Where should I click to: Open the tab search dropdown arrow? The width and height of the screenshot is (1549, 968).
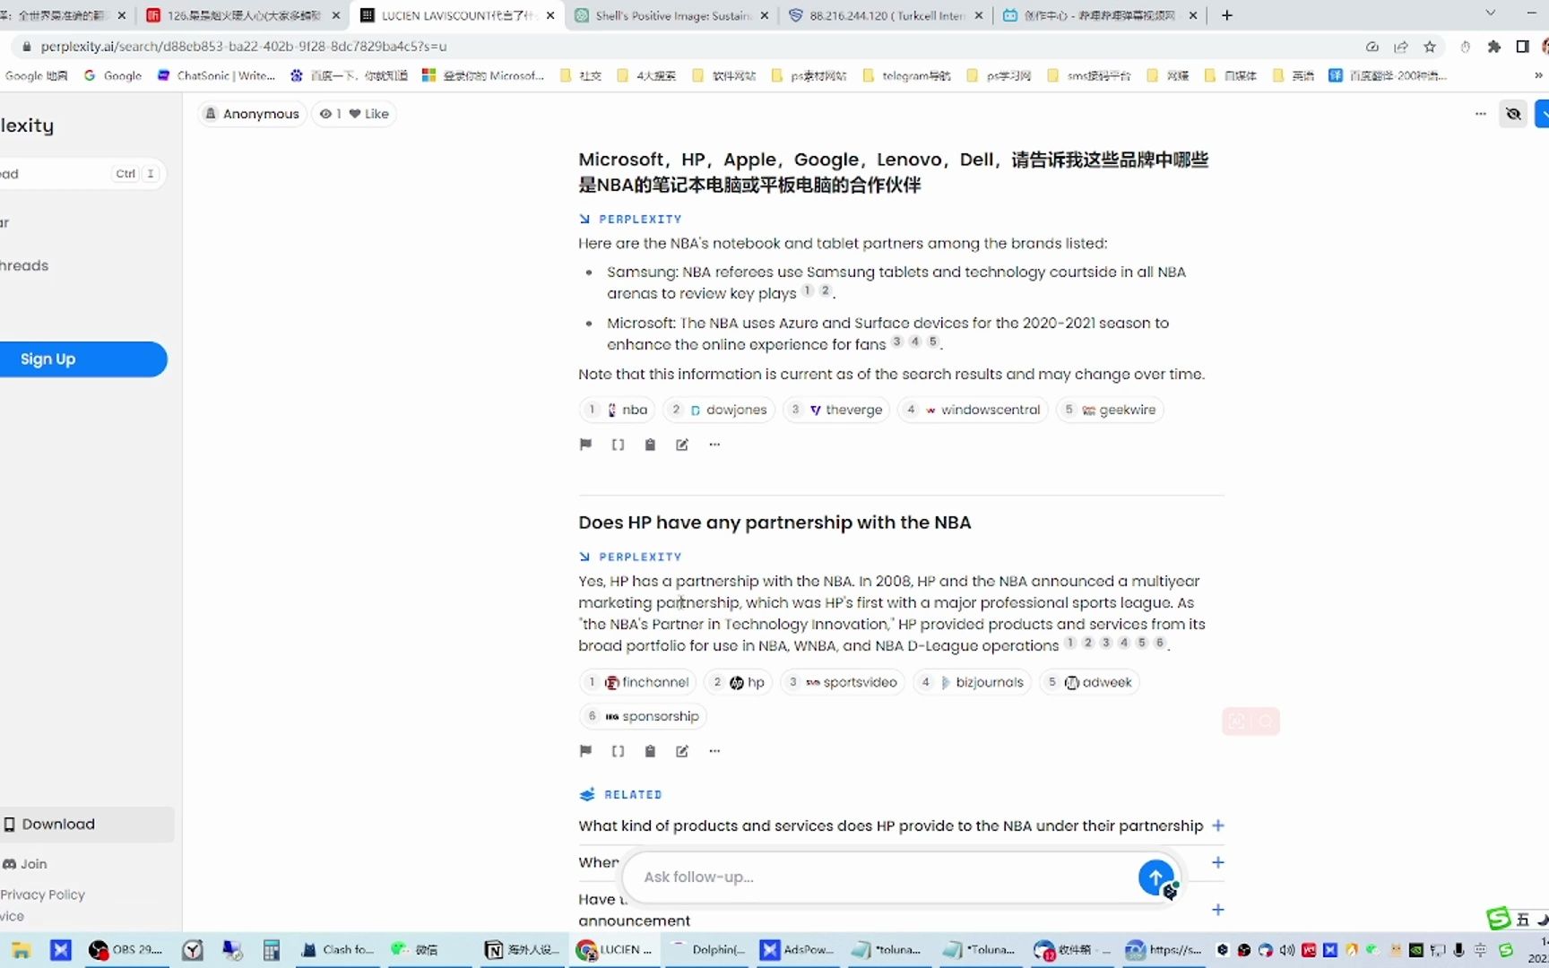[x=1490, y=13]
